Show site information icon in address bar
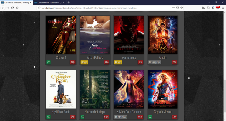 click(x=39, y=8)
